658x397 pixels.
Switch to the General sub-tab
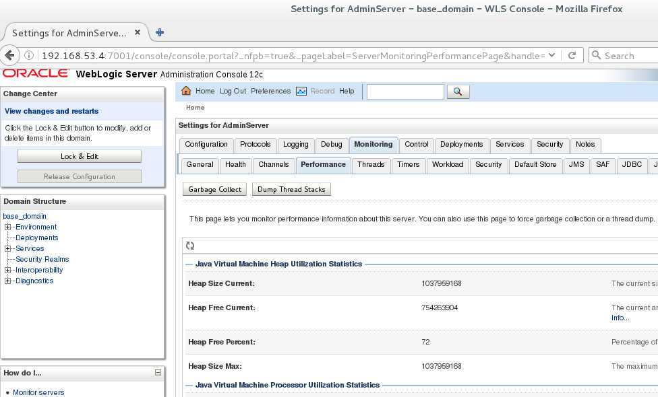[x=200, y=165]
